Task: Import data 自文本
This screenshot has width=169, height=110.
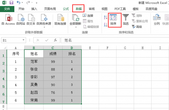Action: coord(31,20)
